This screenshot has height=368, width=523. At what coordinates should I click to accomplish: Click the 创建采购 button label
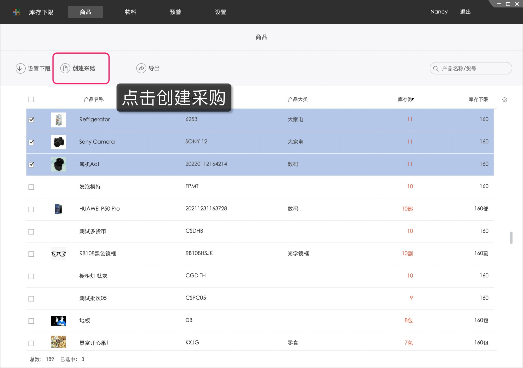click(84, 68)
